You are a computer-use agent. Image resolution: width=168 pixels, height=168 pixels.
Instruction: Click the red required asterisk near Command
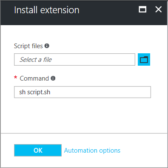click(15, 78)
